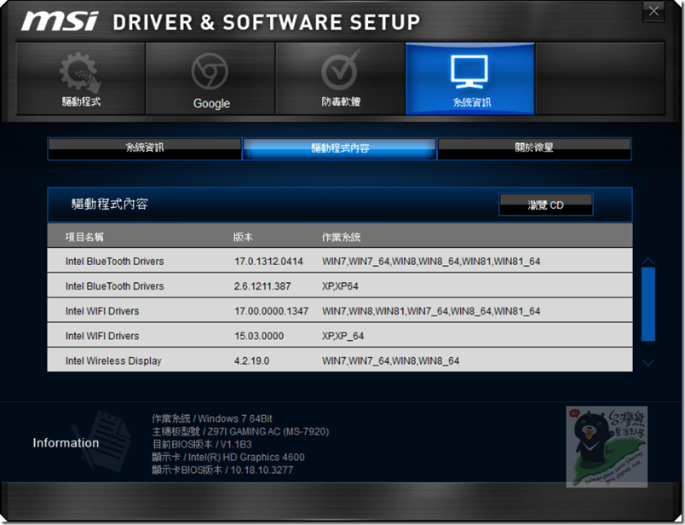Open the 驅動程式 drivers gear icon tab
685x525 pixels.
(81, 78)
